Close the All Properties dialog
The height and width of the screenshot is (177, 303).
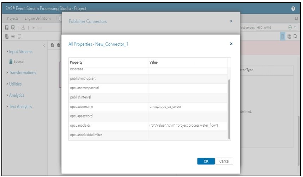231,44
